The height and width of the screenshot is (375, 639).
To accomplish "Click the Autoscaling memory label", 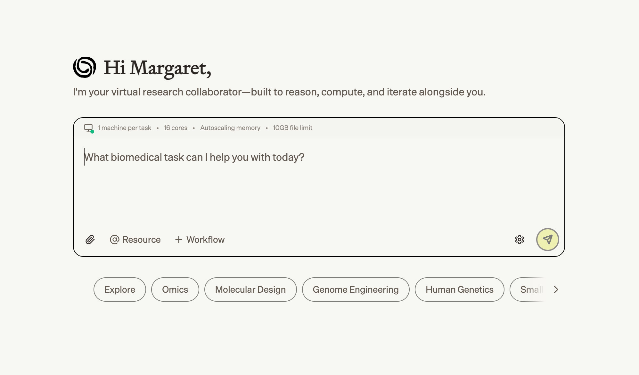I will [230, 128].
